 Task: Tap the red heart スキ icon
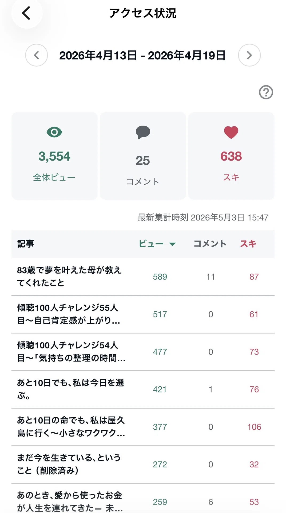[231, 132]
